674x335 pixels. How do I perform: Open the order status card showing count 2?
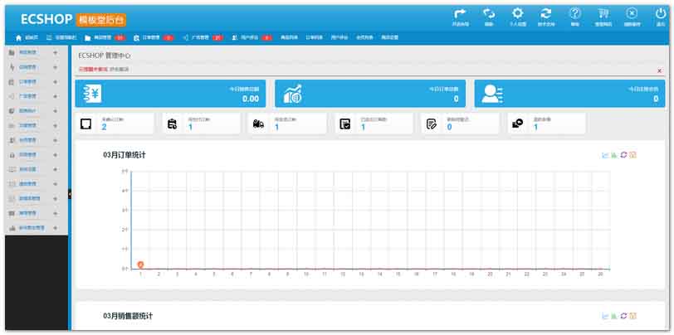click(115, 124)
